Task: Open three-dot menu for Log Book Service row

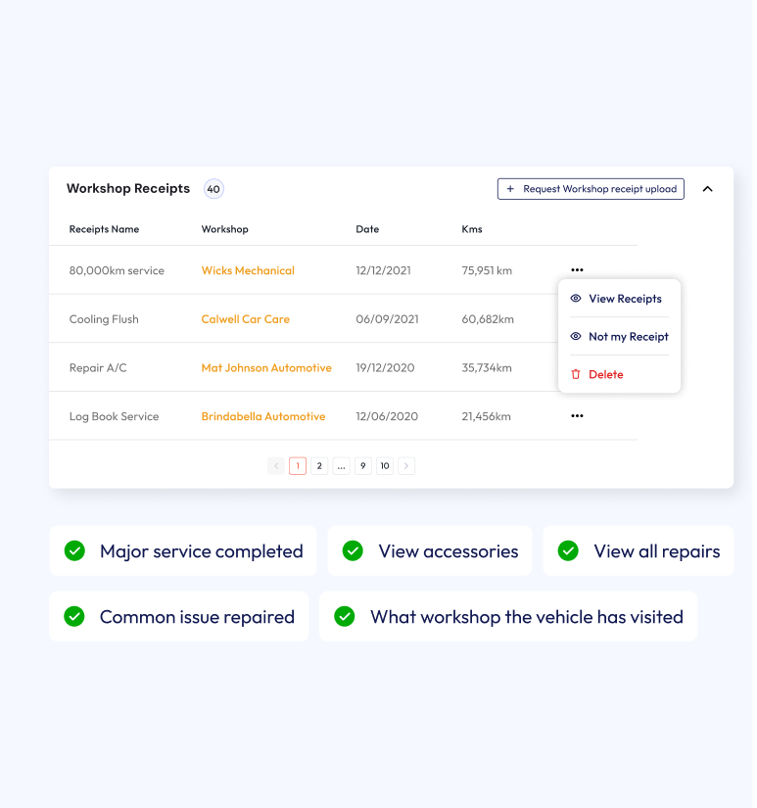Action: pos(577,416)
